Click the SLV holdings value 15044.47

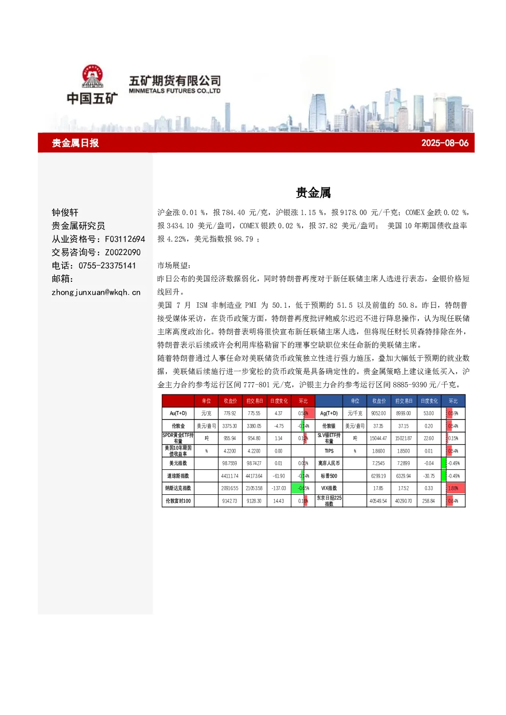(378, 438)
